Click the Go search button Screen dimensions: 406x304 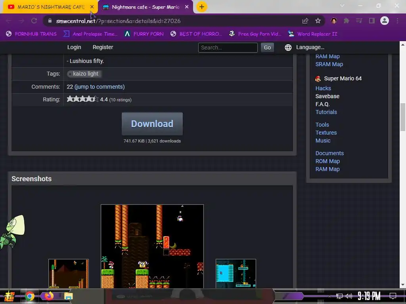pos(267,47)
